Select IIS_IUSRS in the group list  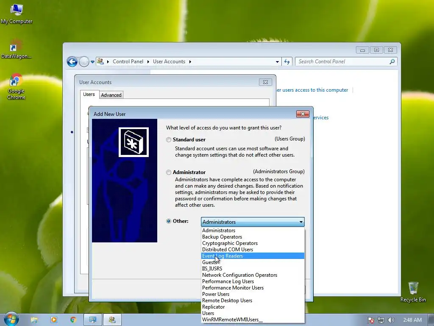[253, 269]
